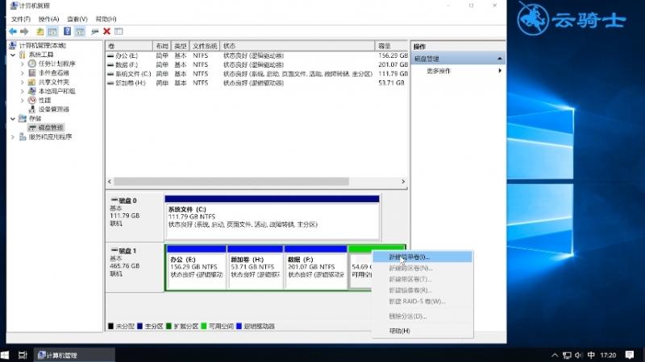Viewport: 645px width, 362px height.
Task: Sort by the 文件系统 column header
Action: (205, 46)
